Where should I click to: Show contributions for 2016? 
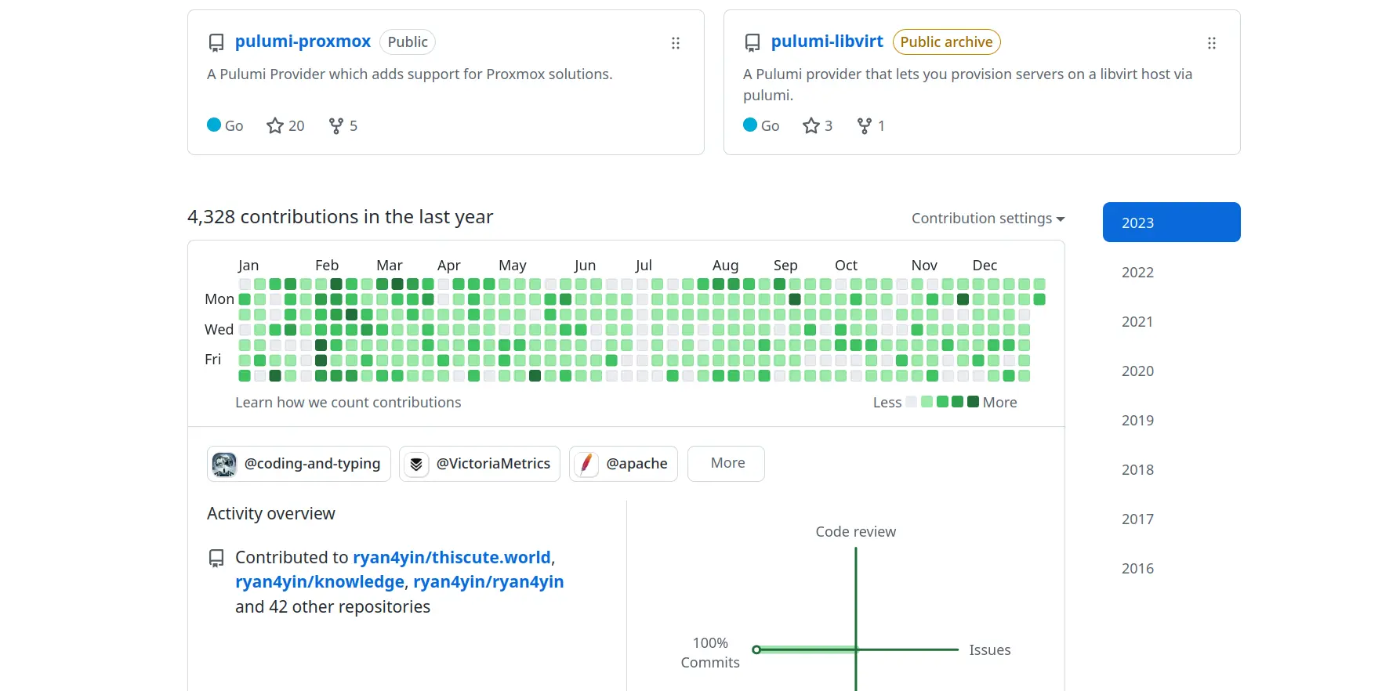coord(1137,568)
